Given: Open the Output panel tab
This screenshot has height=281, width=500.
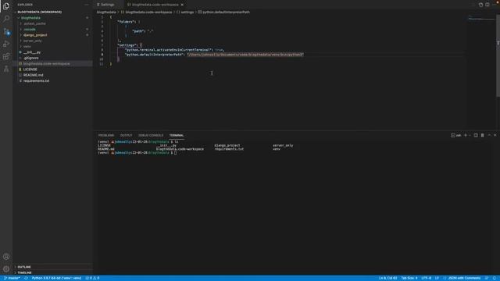Looking at the screenshot, I should pos(126,135).
